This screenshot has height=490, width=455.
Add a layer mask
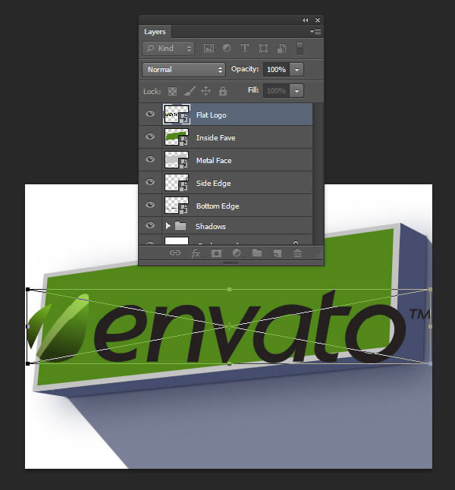tap(216, 253)
